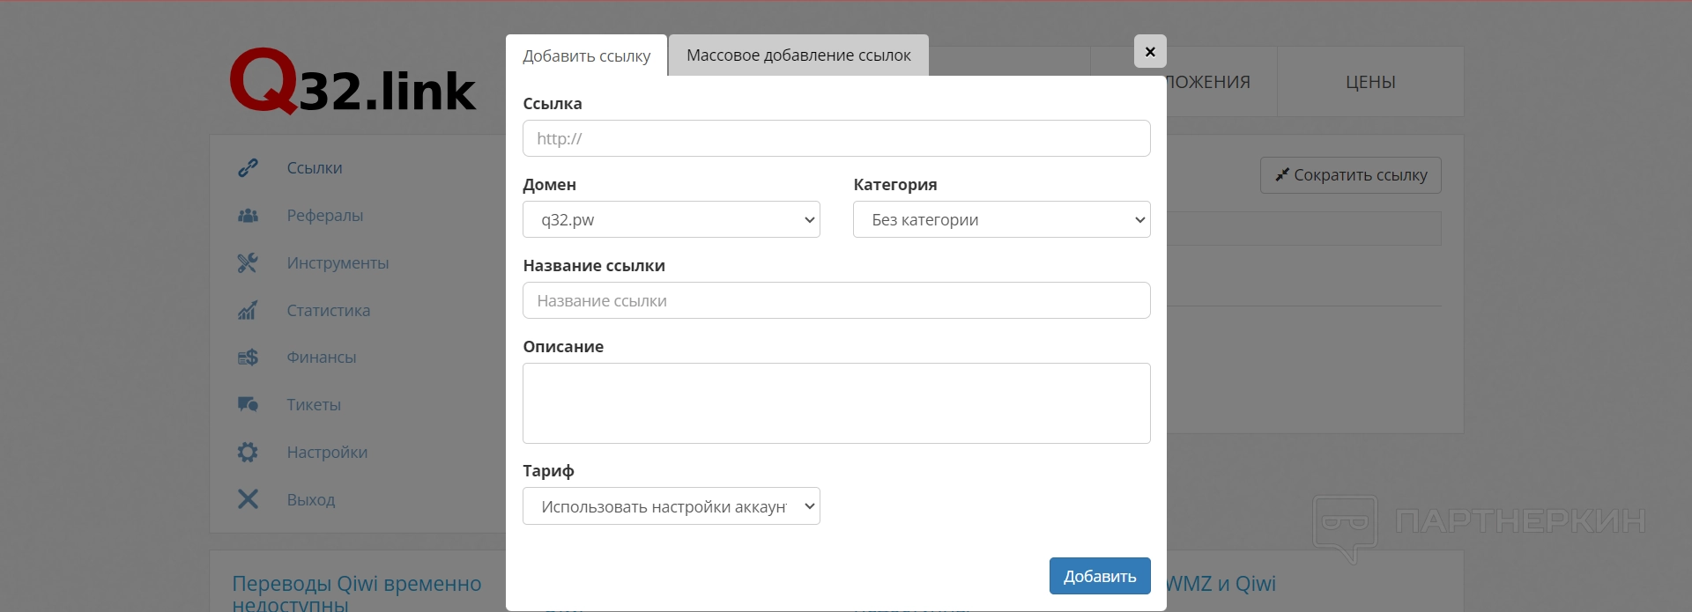The image size is (1692, 612).
Task: Click the chart icon beside Статистика
Action: (x=248, y=310)
